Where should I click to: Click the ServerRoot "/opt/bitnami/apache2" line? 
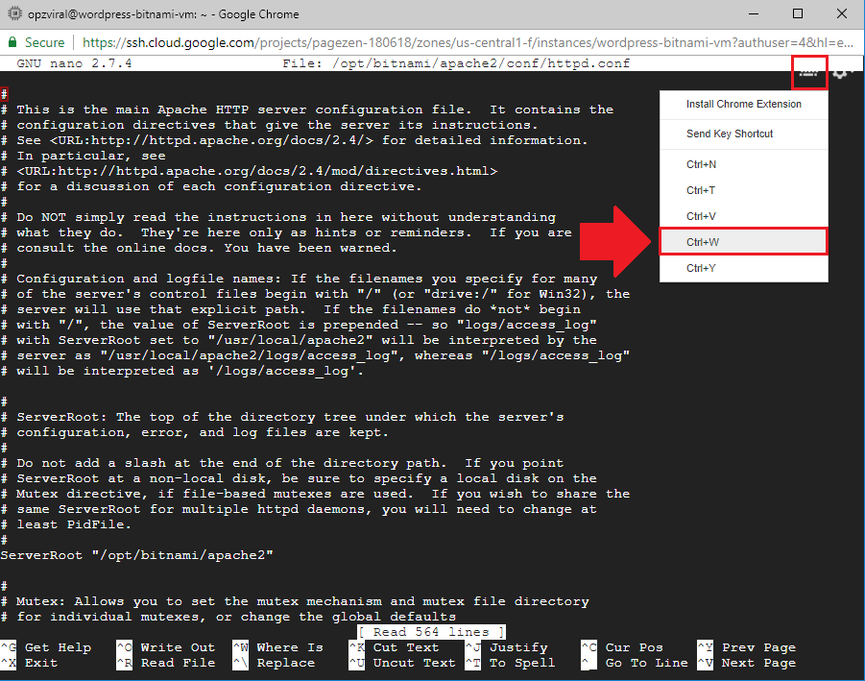137,555
